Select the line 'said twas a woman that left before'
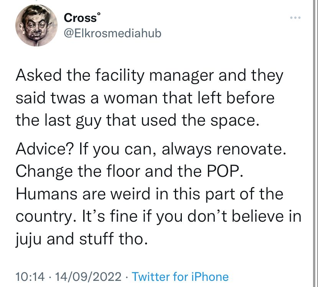 tap(145, 98)
